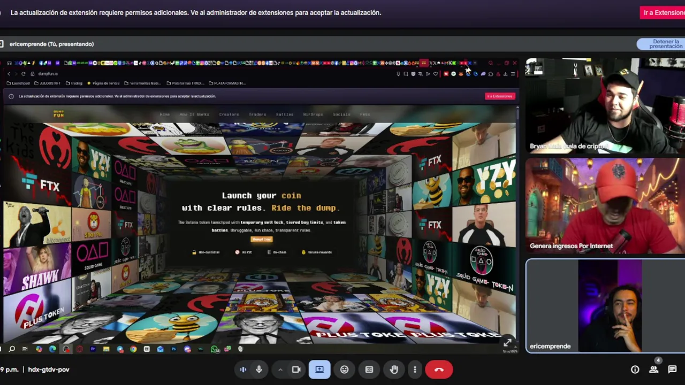The height and width of the screenshot is (385, 685).
Task: Mute the microphone in the Meet toolbar
Action: click(259, 369)
